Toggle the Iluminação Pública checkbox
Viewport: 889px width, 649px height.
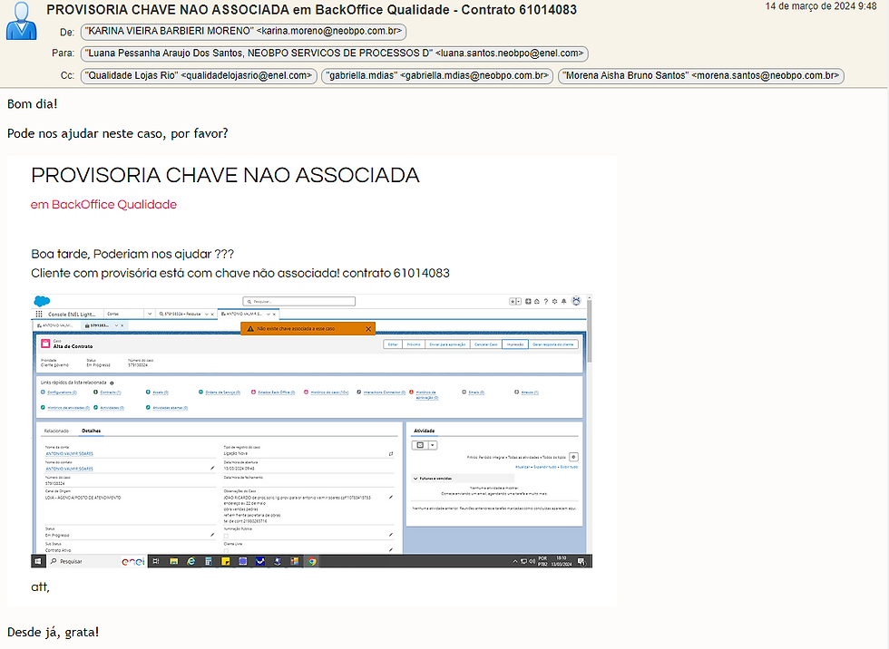(x=226, y=536)
